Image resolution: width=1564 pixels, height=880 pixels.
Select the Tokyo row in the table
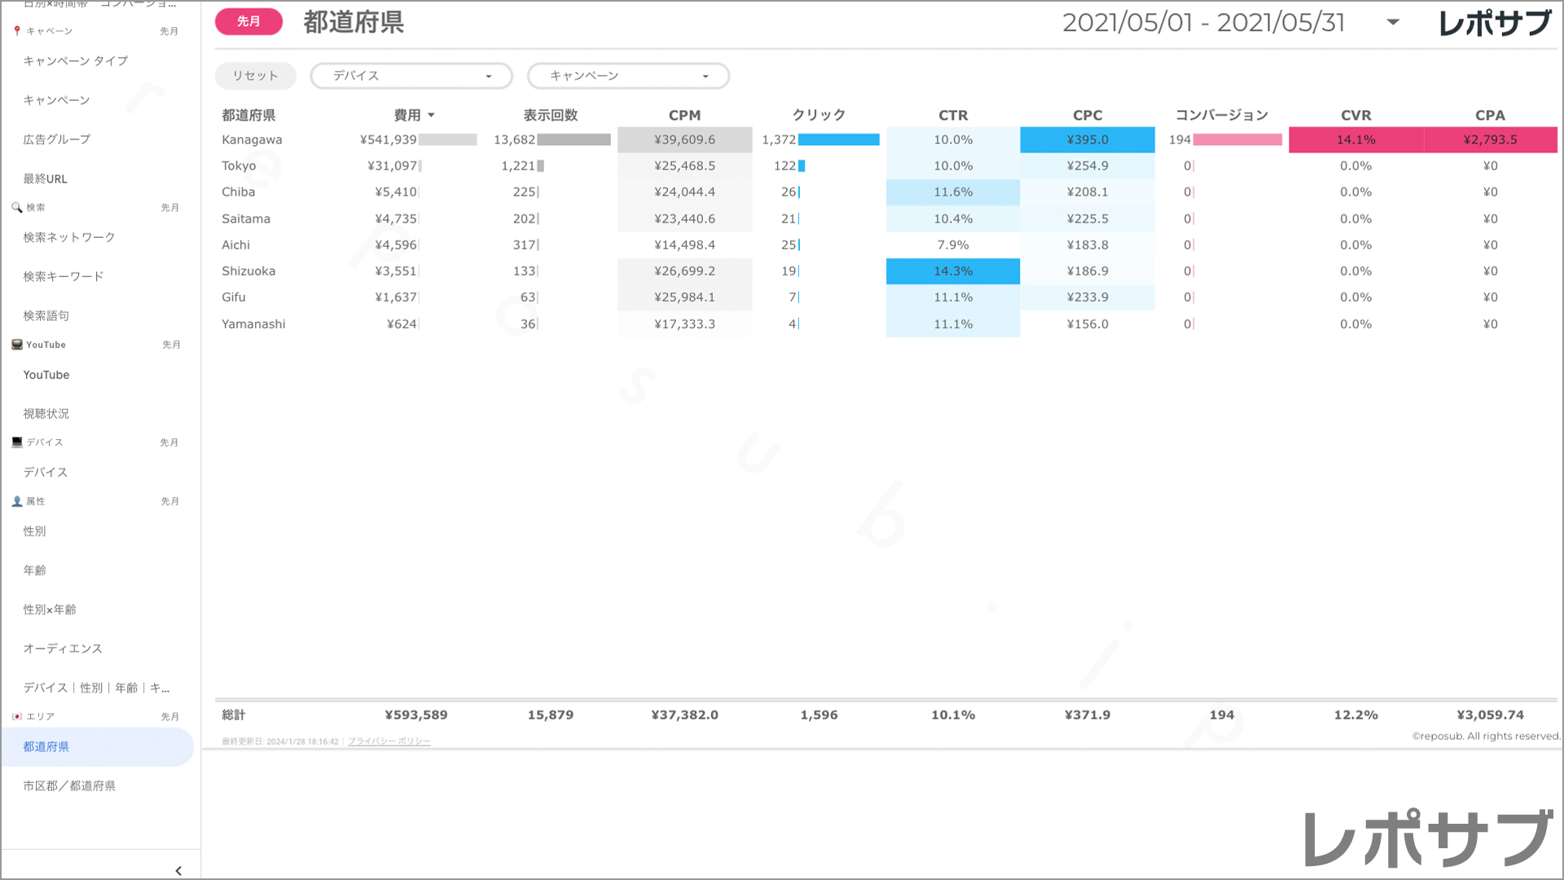pyautogui.click(x=239, y=166)
